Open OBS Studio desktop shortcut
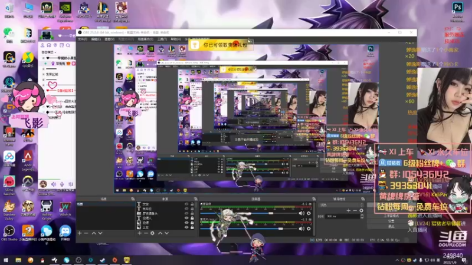Image resolution: width=472 pixels, height=265 pixels. point(9,233)
